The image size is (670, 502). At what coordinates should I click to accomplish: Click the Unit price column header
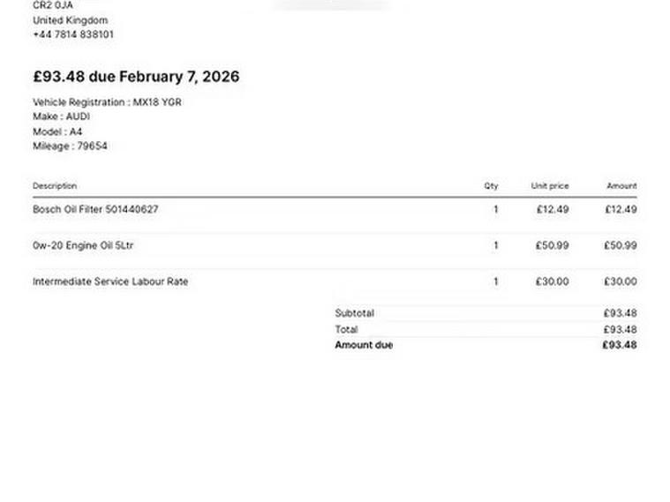click(x=550, y=186)
